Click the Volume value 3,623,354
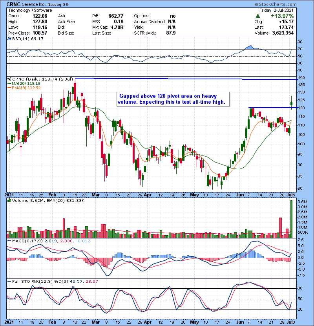 [283, 33]
